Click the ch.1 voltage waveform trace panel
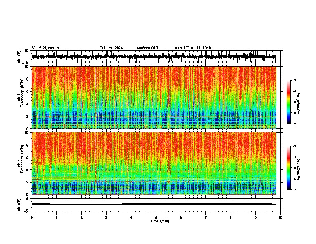This screenshot has height=244, width=316. coord(156,57)
